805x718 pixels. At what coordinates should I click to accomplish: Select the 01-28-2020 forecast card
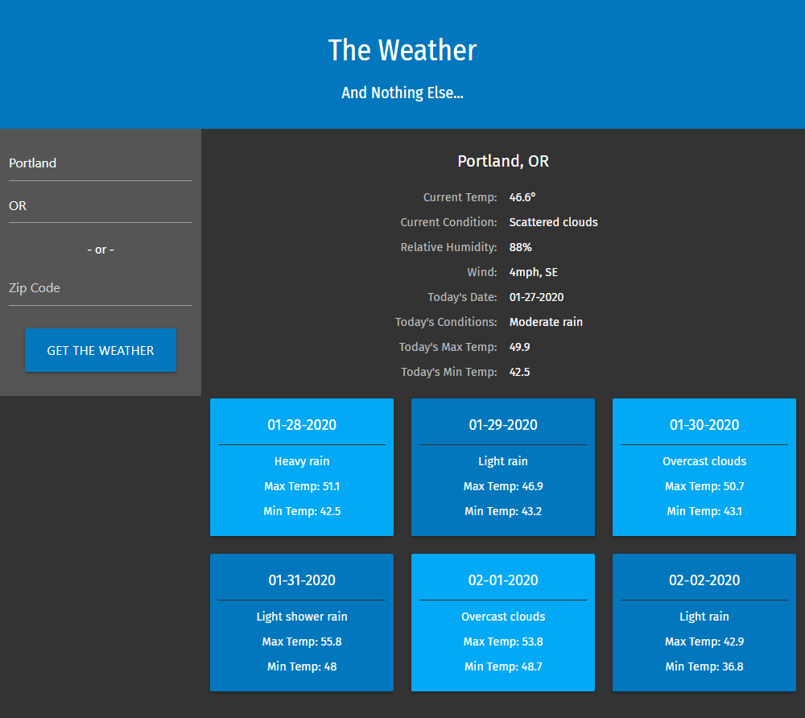pyautogui.click(x=302, y=467)
